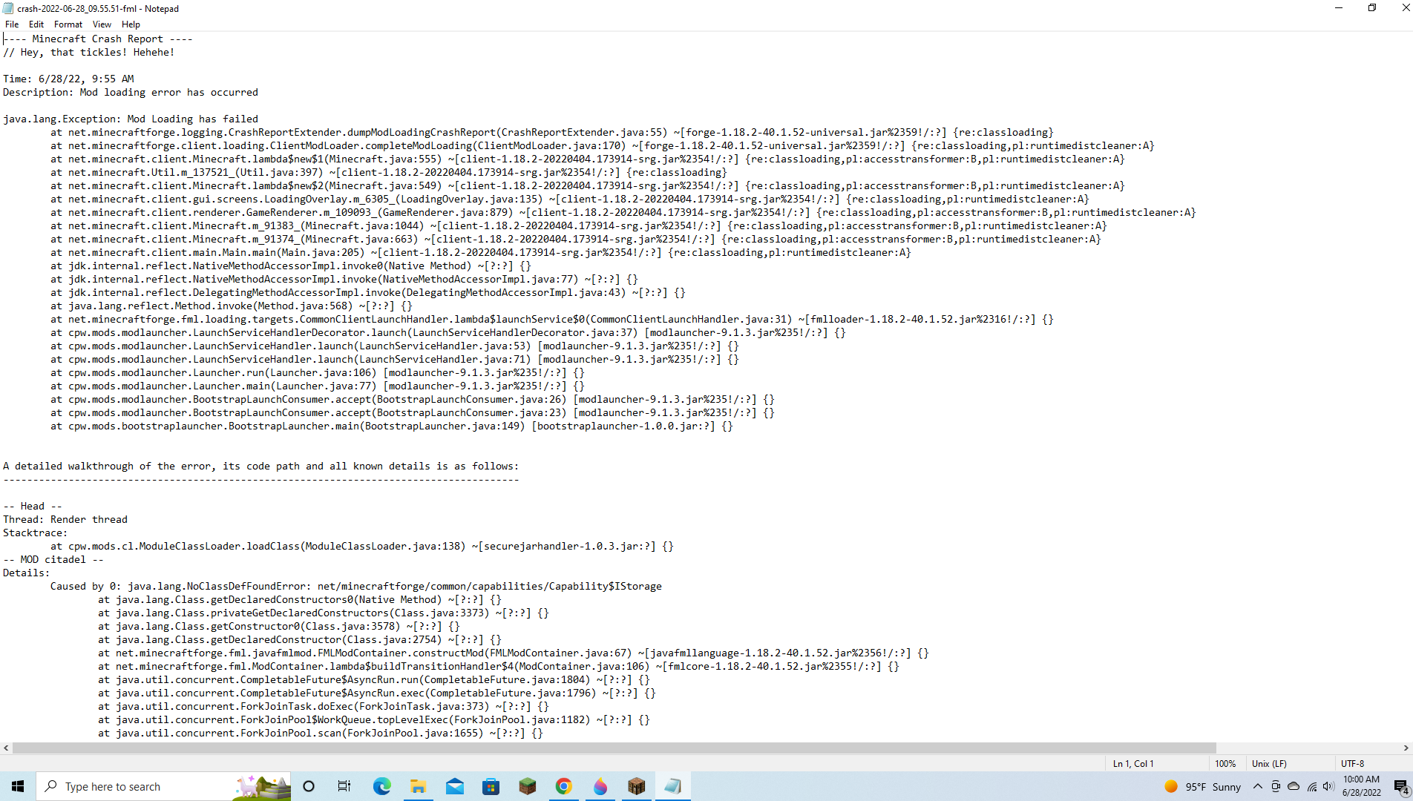Open Wi-Fi network settings from tray
The width and height of the screenshot is (1413, 801).
click(x=1311, y=787)
